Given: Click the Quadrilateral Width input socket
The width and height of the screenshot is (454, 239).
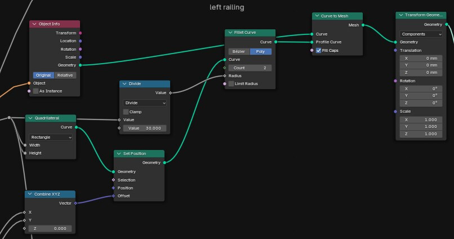Looking at the screenshot, I should [x=25, y=145].
